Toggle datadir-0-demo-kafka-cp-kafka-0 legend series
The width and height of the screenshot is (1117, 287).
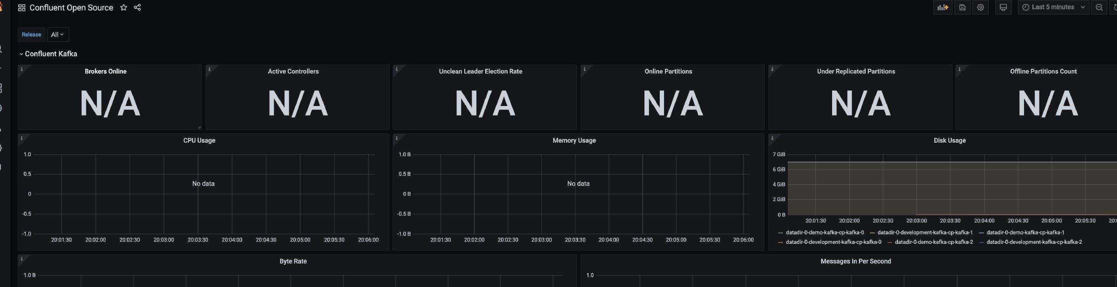coord(825,232)
